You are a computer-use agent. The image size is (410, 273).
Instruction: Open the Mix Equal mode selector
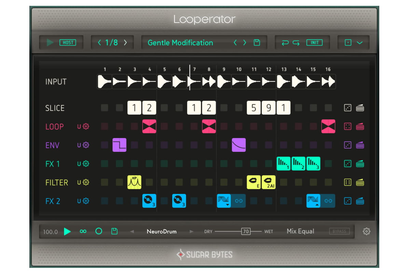tap(300, 231)
